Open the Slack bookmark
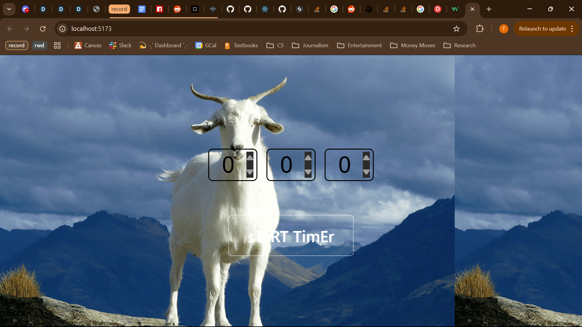 point(120,45)
